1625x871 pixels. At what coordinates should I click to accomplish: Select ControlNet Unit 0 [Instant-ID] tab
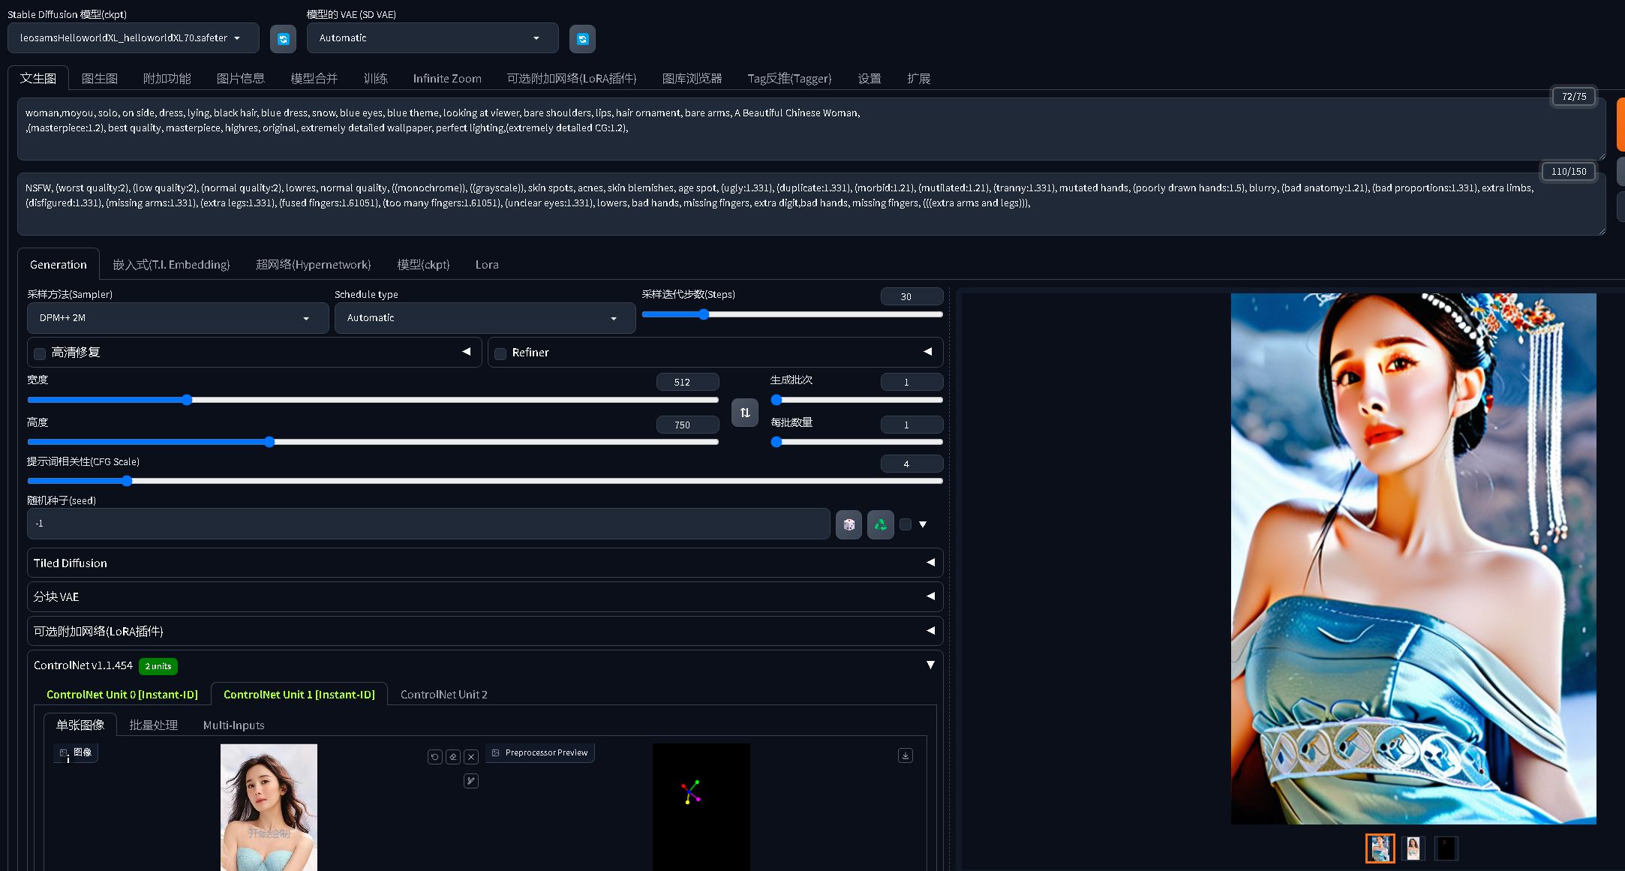point(122,695)
